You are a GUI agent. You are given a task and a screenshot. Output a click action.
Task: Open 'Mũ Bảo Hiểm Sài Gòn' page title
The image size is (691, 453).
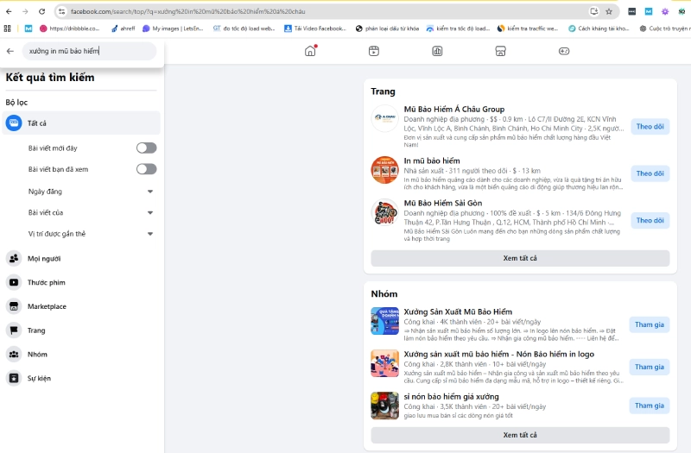point(443,203)
